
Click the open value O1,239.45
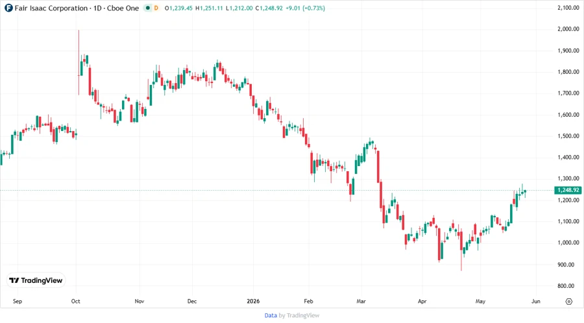pos(178,8)
